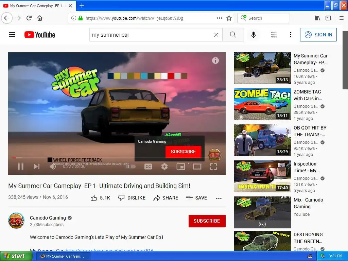Click the DISLIKE button
Image resolution: width=348 pixels, height=261 pixels.
pyautogui.click(x=132, y=198)
